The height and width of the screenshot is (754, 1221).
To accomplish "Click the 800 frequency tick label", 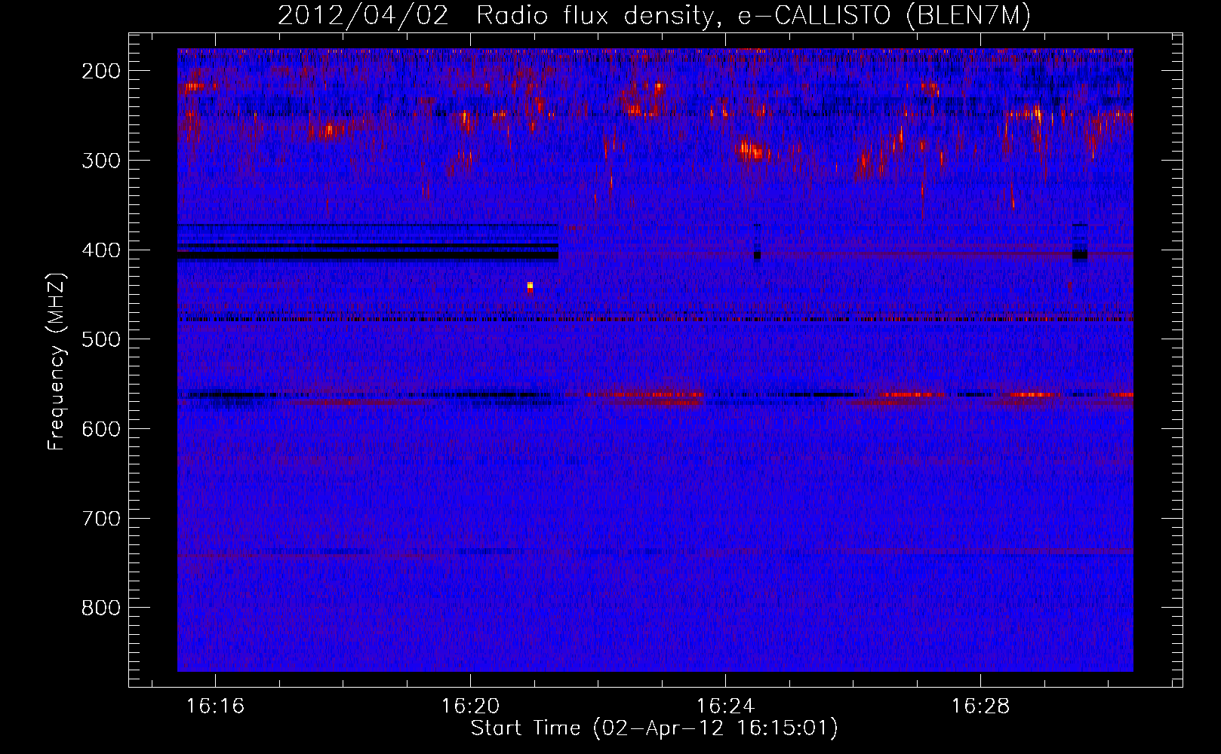I will (x=101, y=608).
